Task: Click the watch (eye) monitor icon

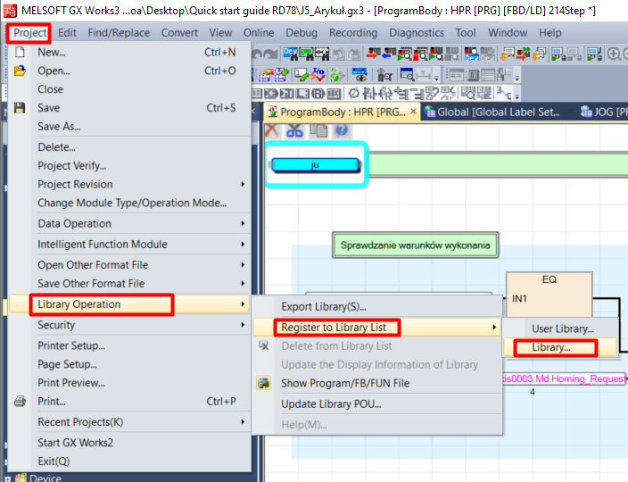Action: (x=359, y=74)
